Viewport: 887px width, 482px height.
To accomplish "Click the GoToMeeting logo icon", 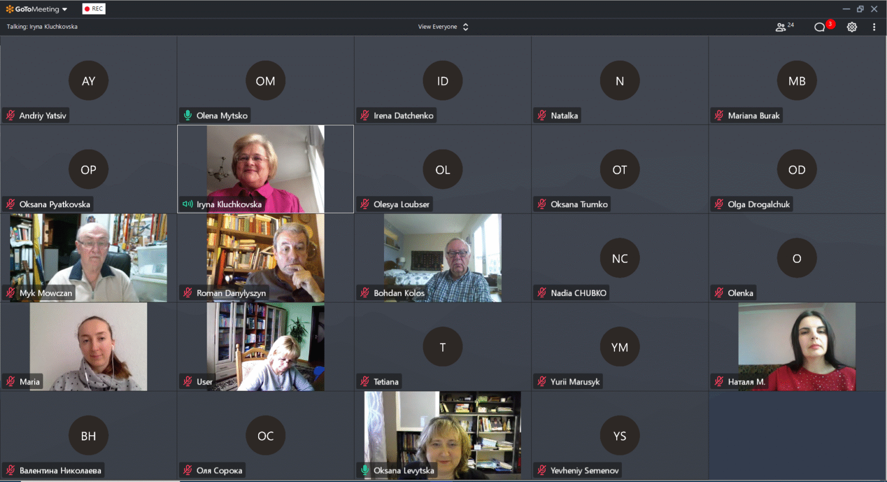I will point(10,9).
